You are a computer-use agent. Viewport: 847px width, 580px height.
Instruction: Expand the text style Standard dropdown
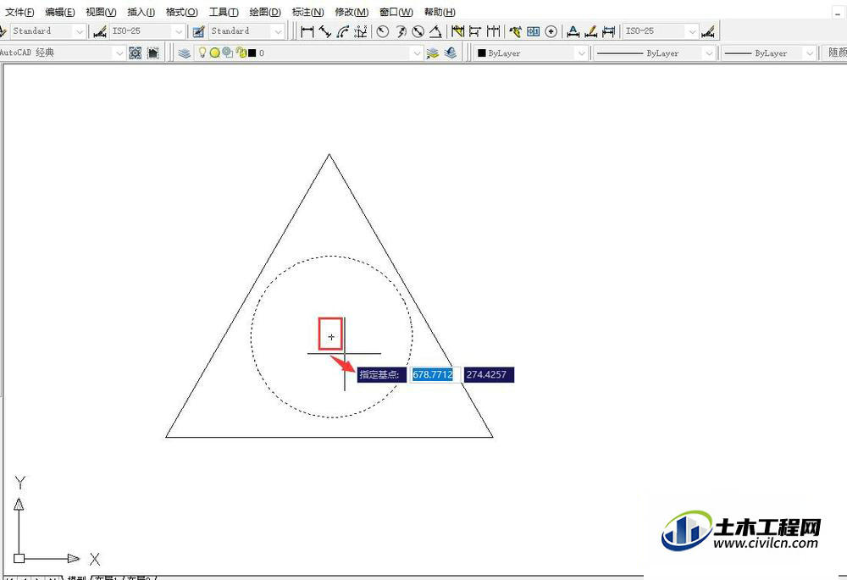[x=80, y=31]
